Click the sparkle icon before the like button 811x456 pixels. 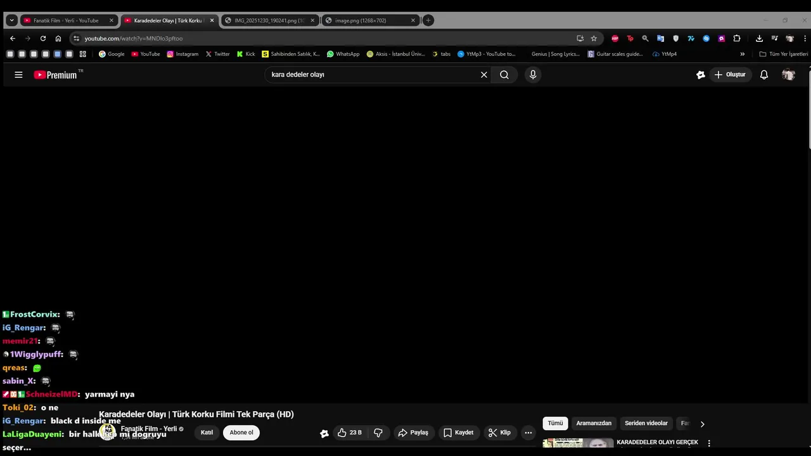[324, 433]
